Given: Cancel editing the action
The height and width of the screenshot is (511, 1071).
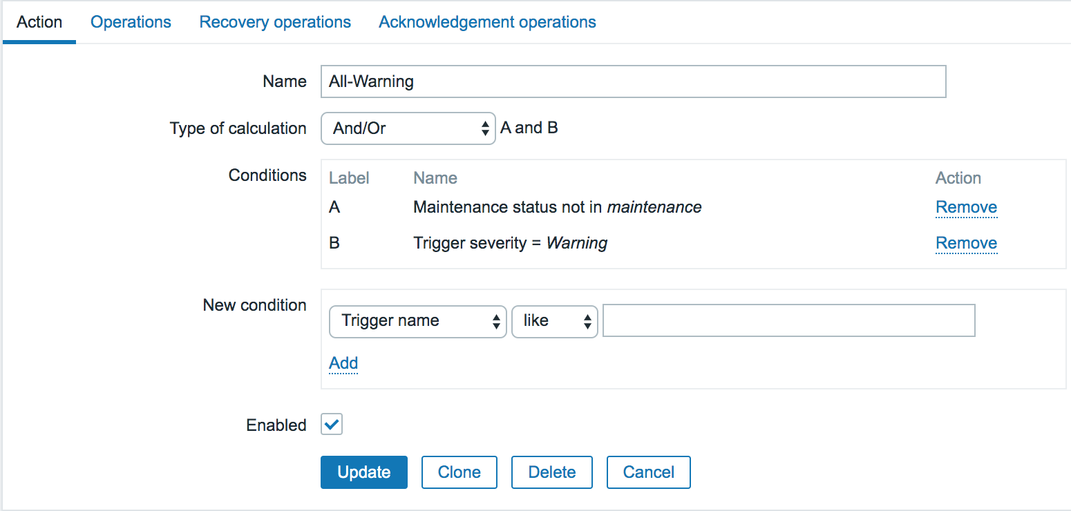Looking at the screenshot, I should 648,472.
